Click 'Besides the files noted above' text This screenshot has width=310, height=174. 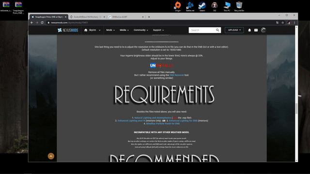tap(161, 112)
